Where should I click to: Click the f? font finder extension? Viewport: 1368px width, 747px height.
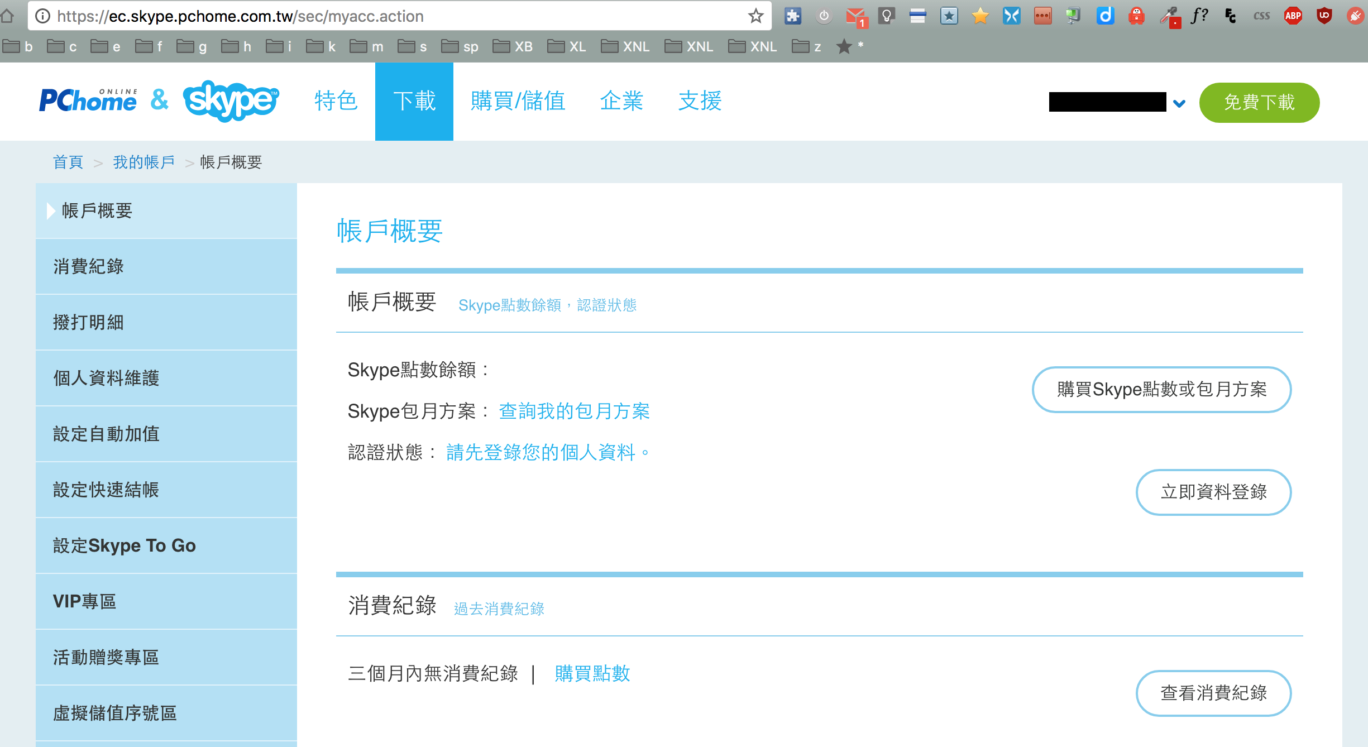point(1199,16)
